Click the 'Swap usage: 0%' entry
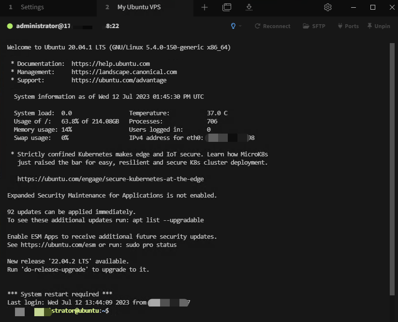 coord(41,138)
